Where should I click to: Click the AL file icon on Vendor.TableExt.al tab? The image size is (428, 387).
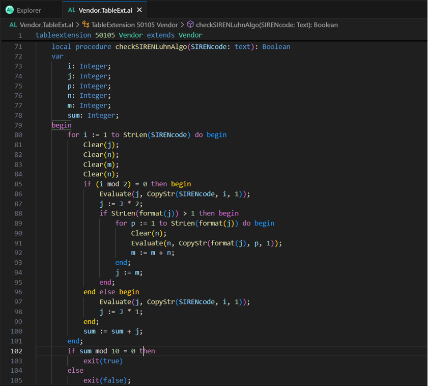72,10
